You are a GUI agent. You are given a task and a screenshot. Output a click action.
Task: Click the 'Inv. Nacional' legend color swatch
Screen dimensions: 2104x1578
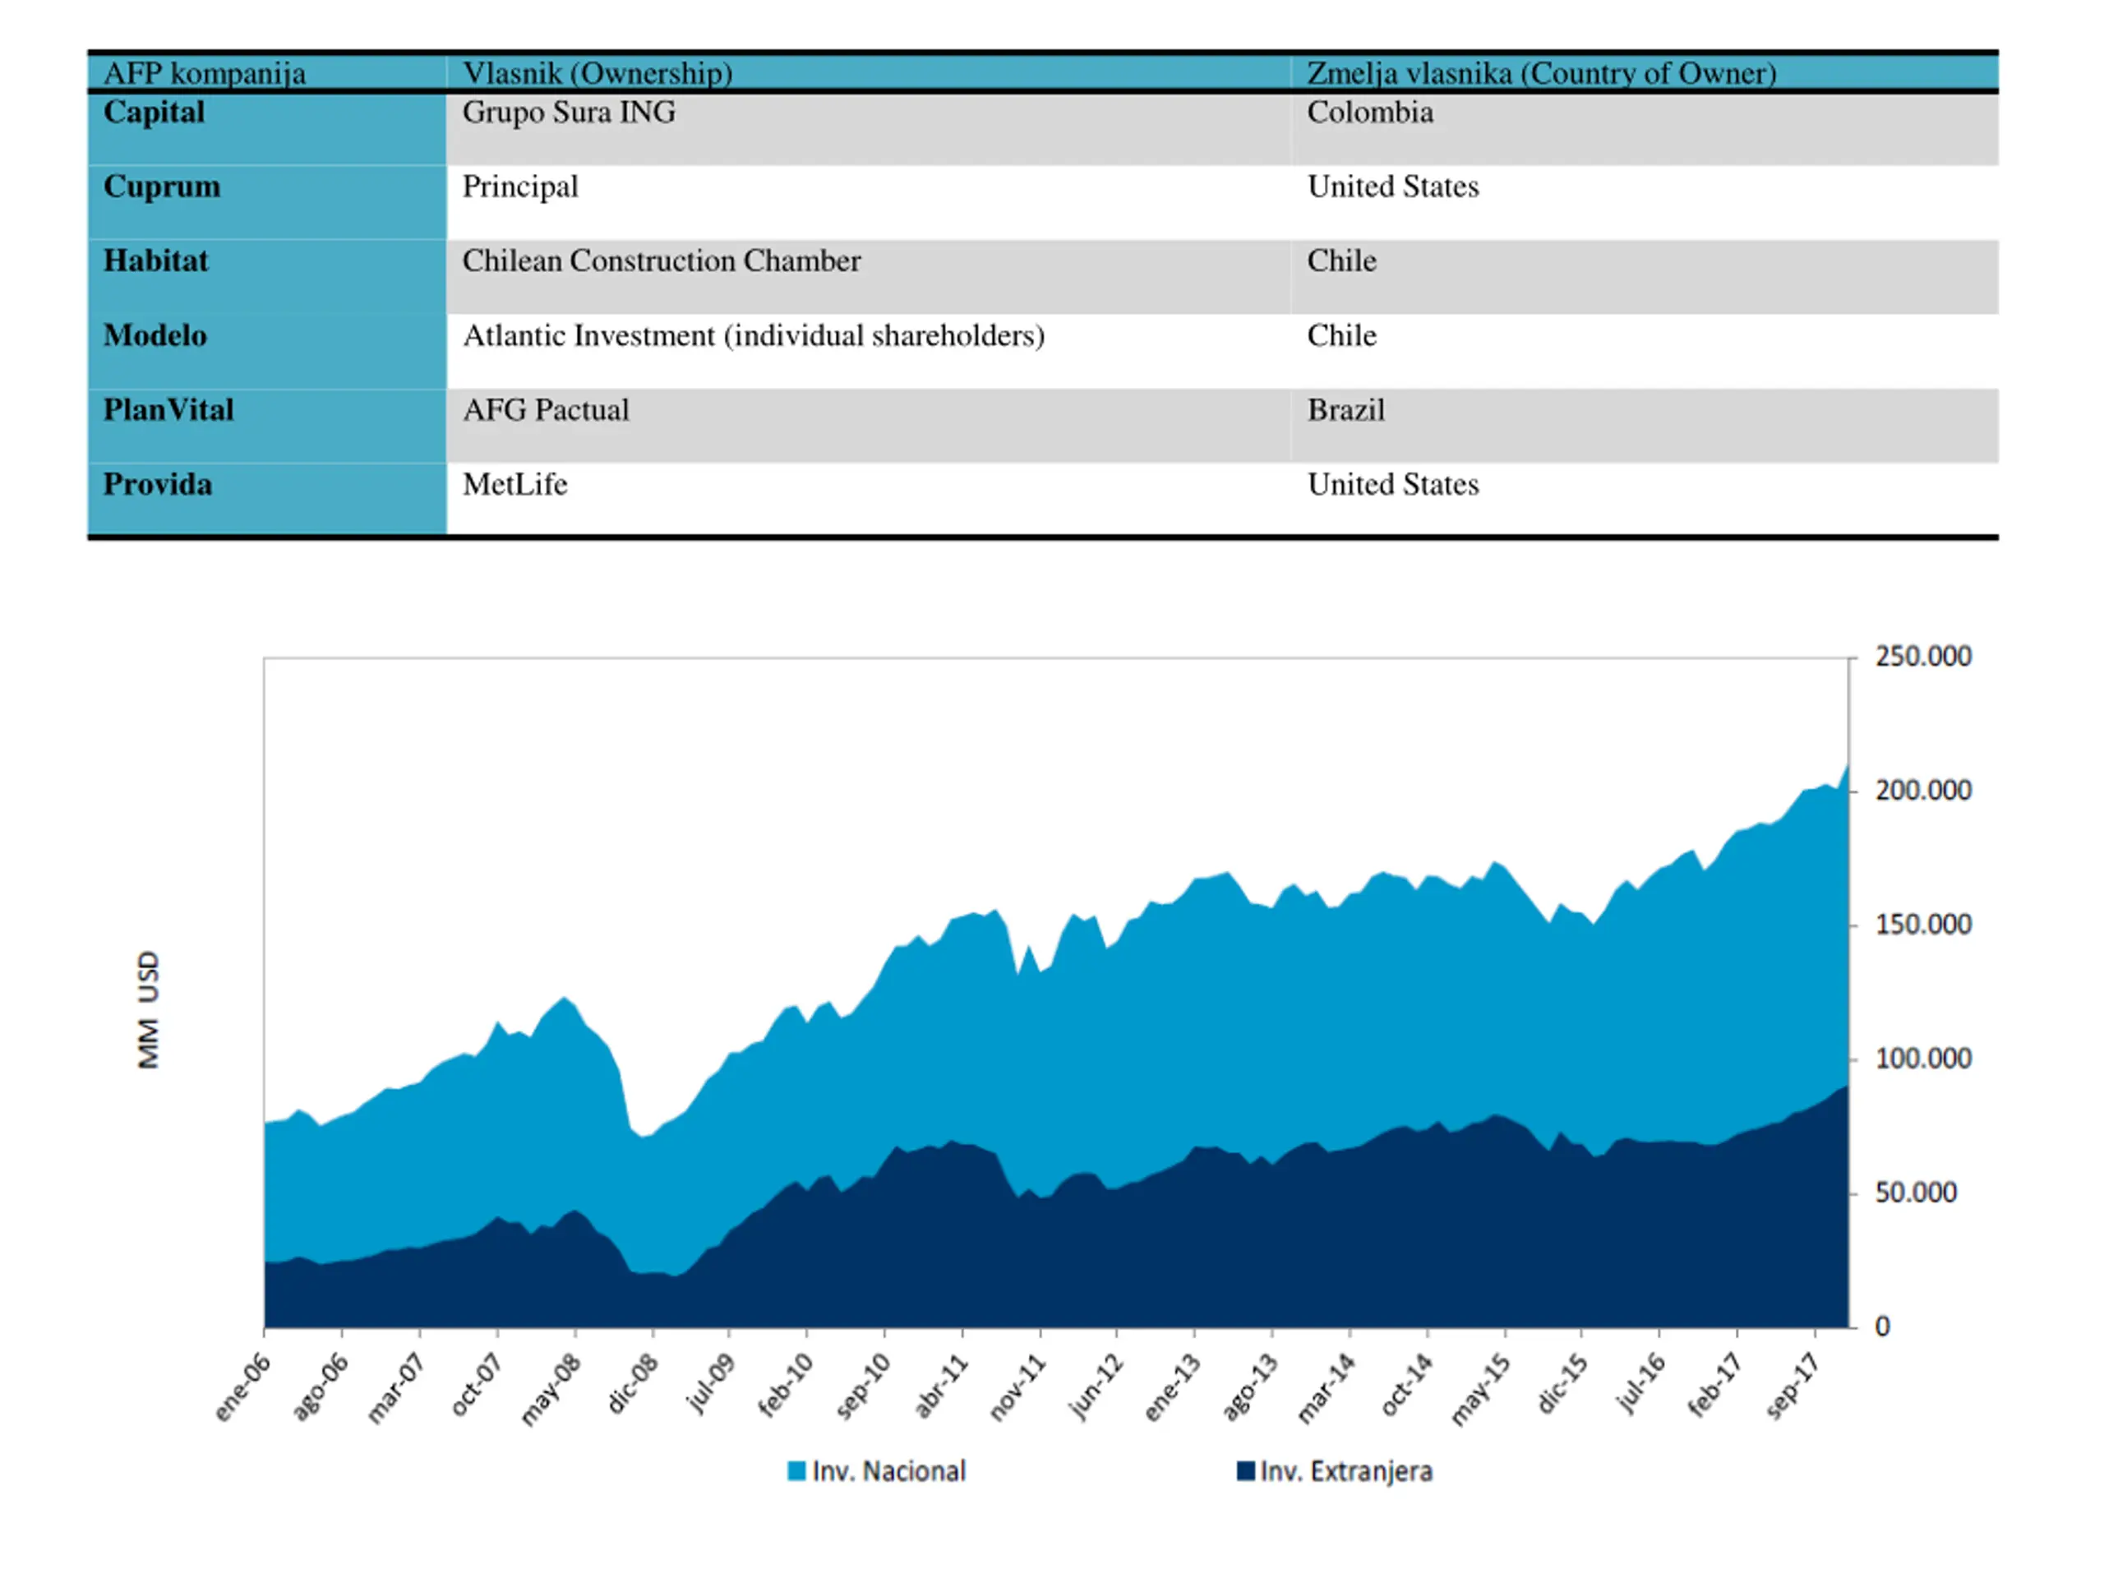(x=796, y=1470)
